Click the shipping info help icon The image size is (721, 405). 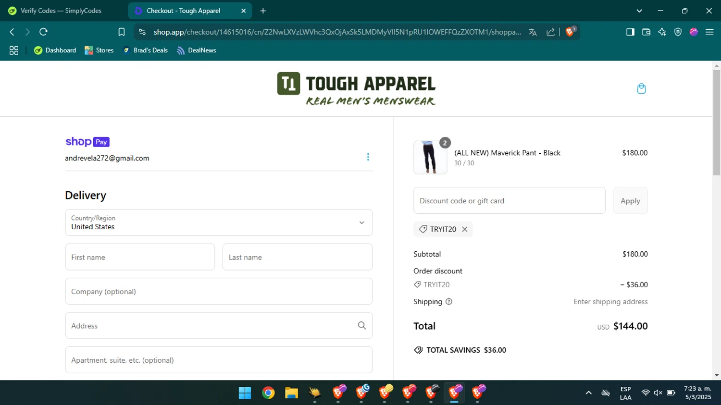coord(449,302)
